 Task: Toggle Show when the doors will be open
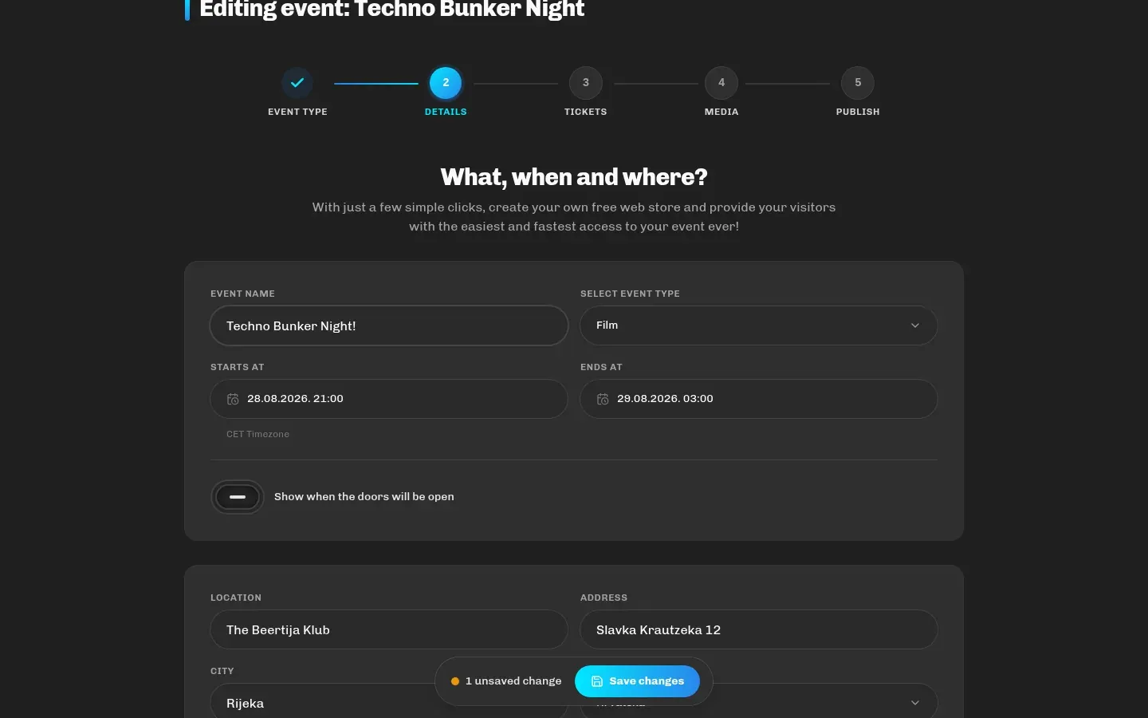(x=238, y=497)
